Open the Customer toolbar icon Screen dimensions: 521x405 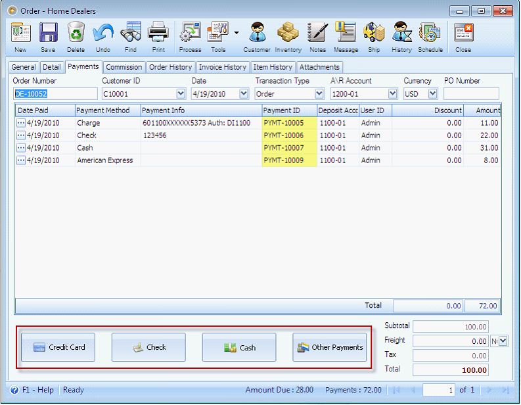(x=257, y=32)
